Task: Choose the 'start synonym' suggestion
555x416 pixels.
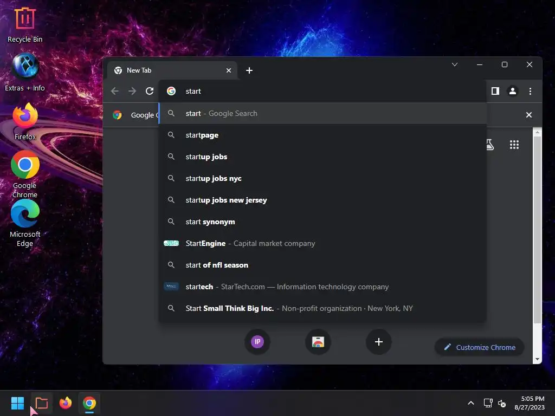Action: coord(323,222)
